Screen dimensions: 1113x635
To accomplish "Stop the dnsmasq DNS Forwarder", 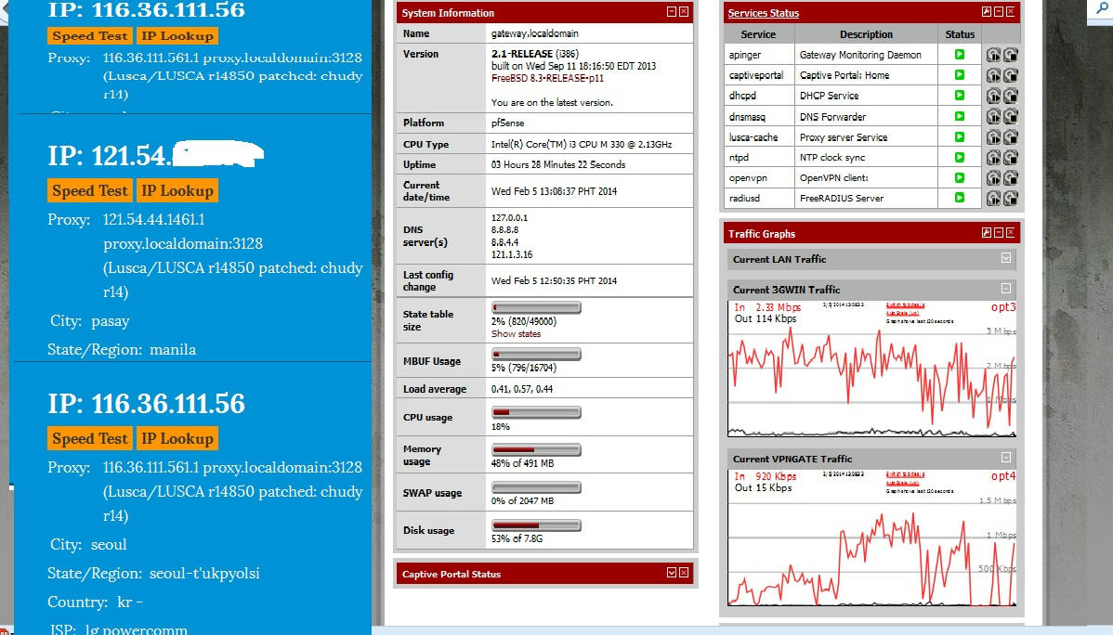I will pos(1010,116).
